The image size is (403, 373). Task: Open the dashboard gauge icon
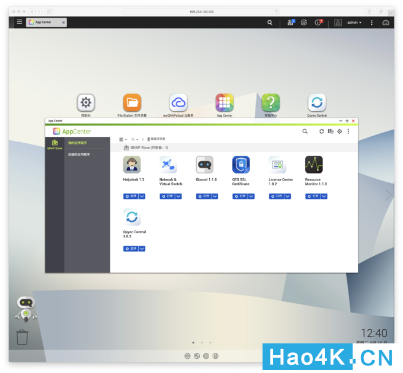pos(386,22)
